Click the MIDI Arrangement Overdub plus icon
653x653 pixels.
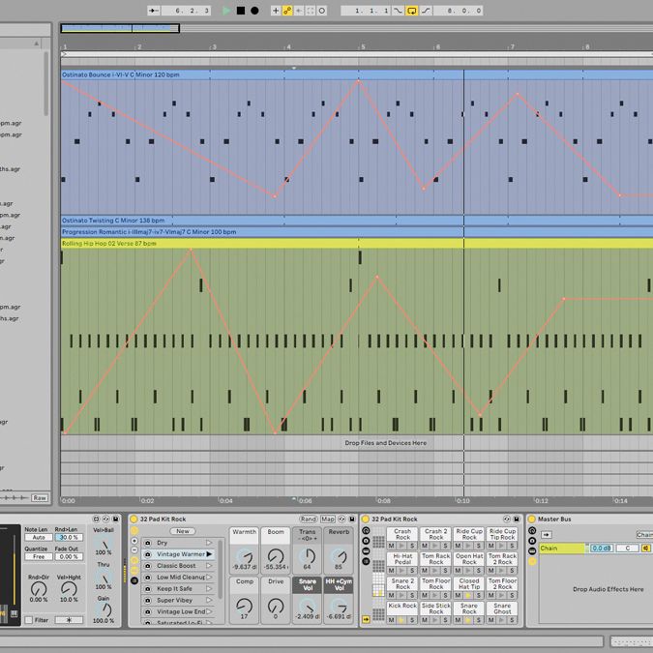(276, 11)
